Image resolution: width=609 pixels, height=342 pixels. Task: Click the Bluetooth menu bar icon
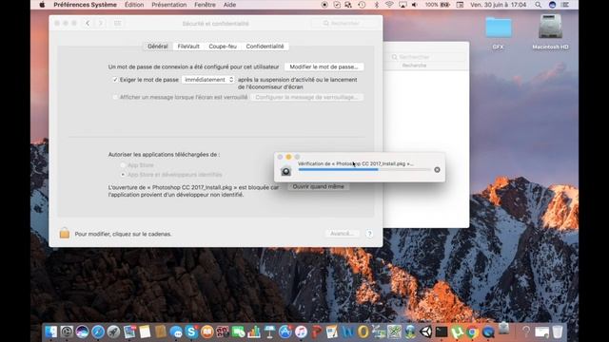click(x=376, y=5)
